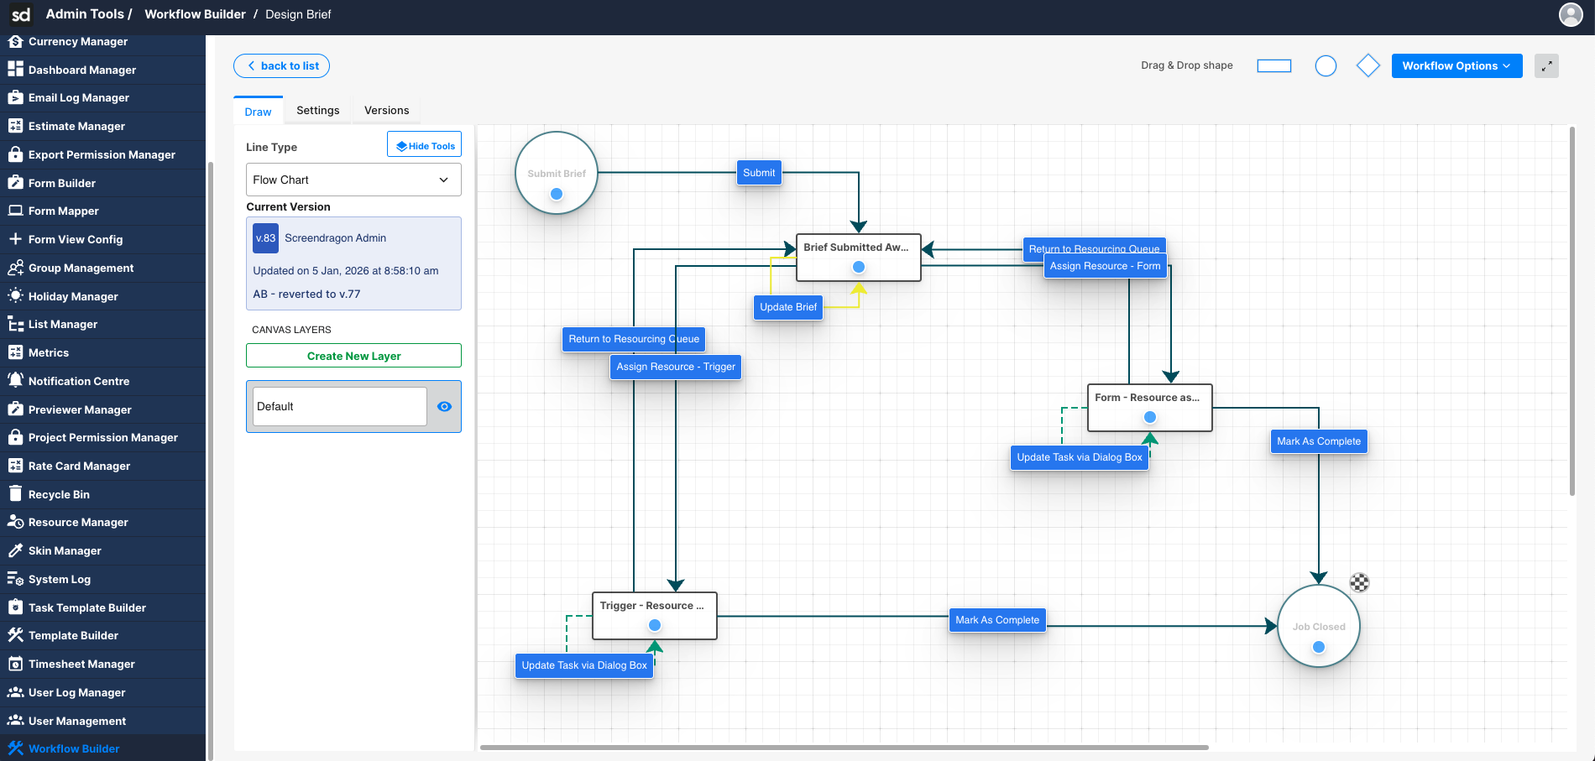Click Task Template Builder icon

[x=15, y=607]
